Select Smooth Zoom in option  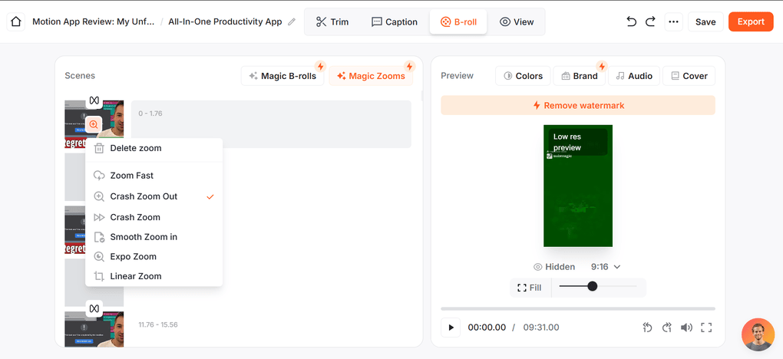click(154, 237)
